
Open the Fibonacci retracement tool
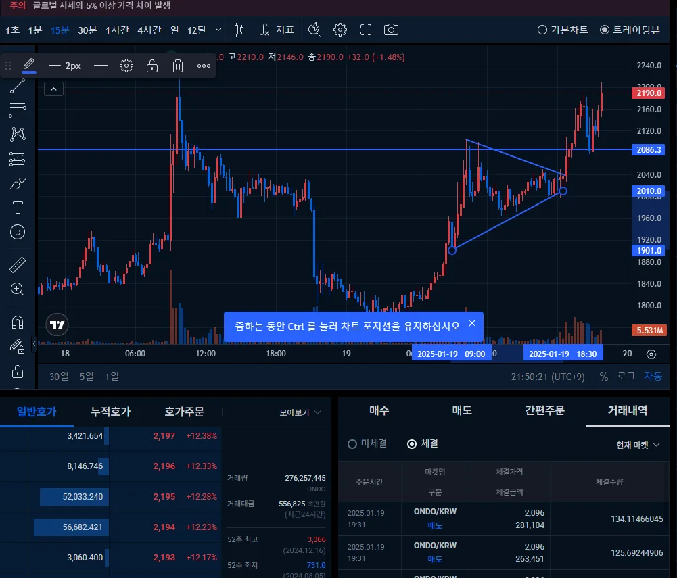tap(18, 110)
